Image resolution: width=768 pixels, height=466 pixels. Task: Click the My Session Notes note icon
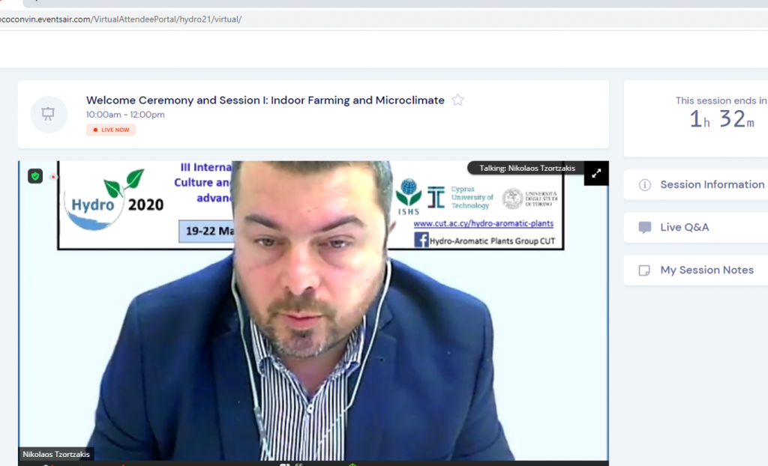644,270
